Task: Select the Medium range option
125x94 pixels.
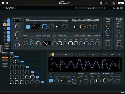Action: [68, 79]
